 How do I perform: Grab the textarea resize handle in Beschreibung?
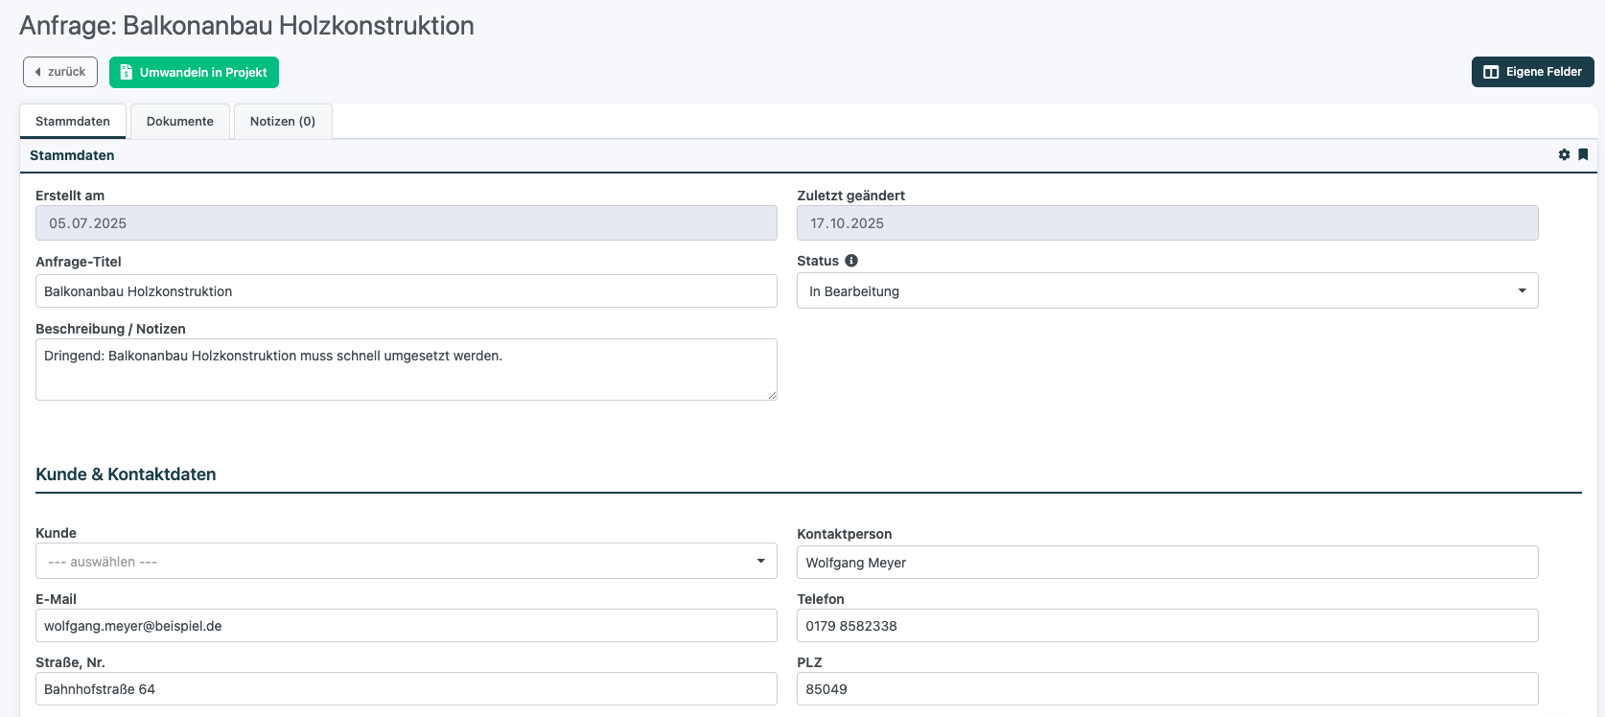(x=772, y=395)
